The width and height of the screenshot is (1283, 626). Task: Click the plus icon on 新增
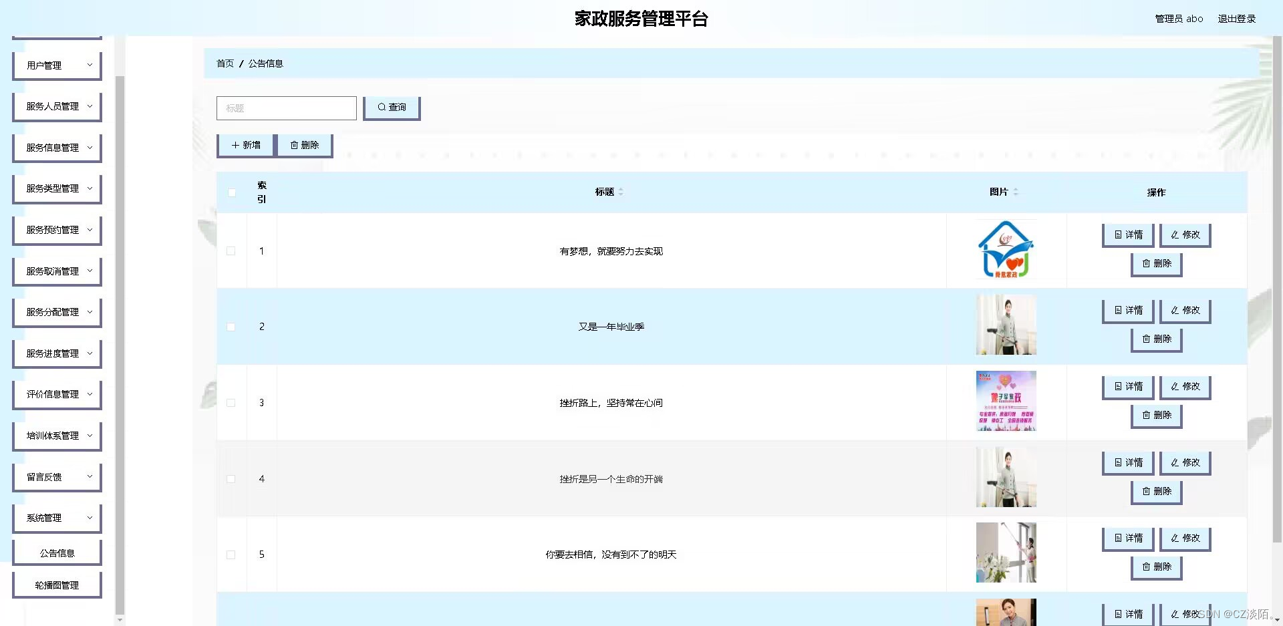(235, 145)
